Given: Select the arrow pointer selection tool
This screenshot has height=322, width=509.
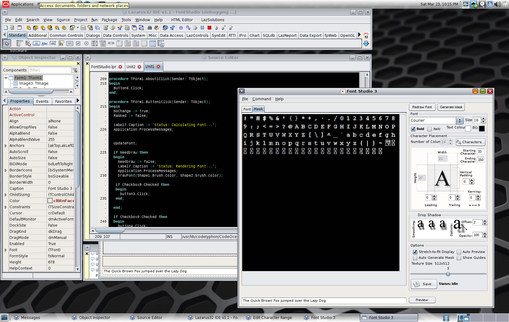Looking at the screenshot, I should (7, 44).
